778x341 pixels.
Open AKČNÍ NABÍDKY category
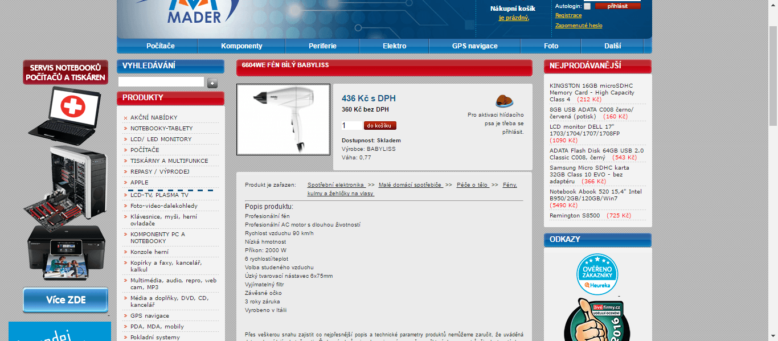coord(154,117)
